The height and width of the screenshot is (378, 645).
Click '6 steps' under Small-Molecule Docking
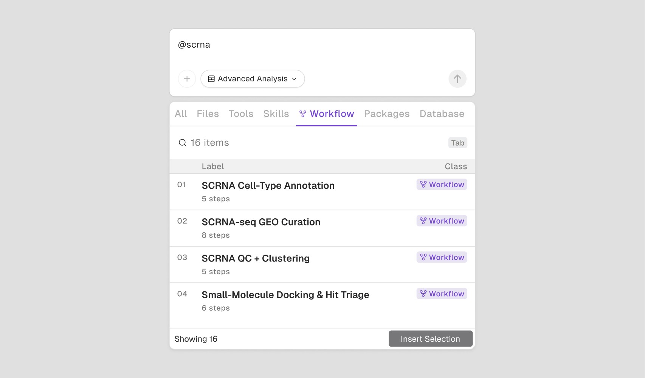coord(216,308)
